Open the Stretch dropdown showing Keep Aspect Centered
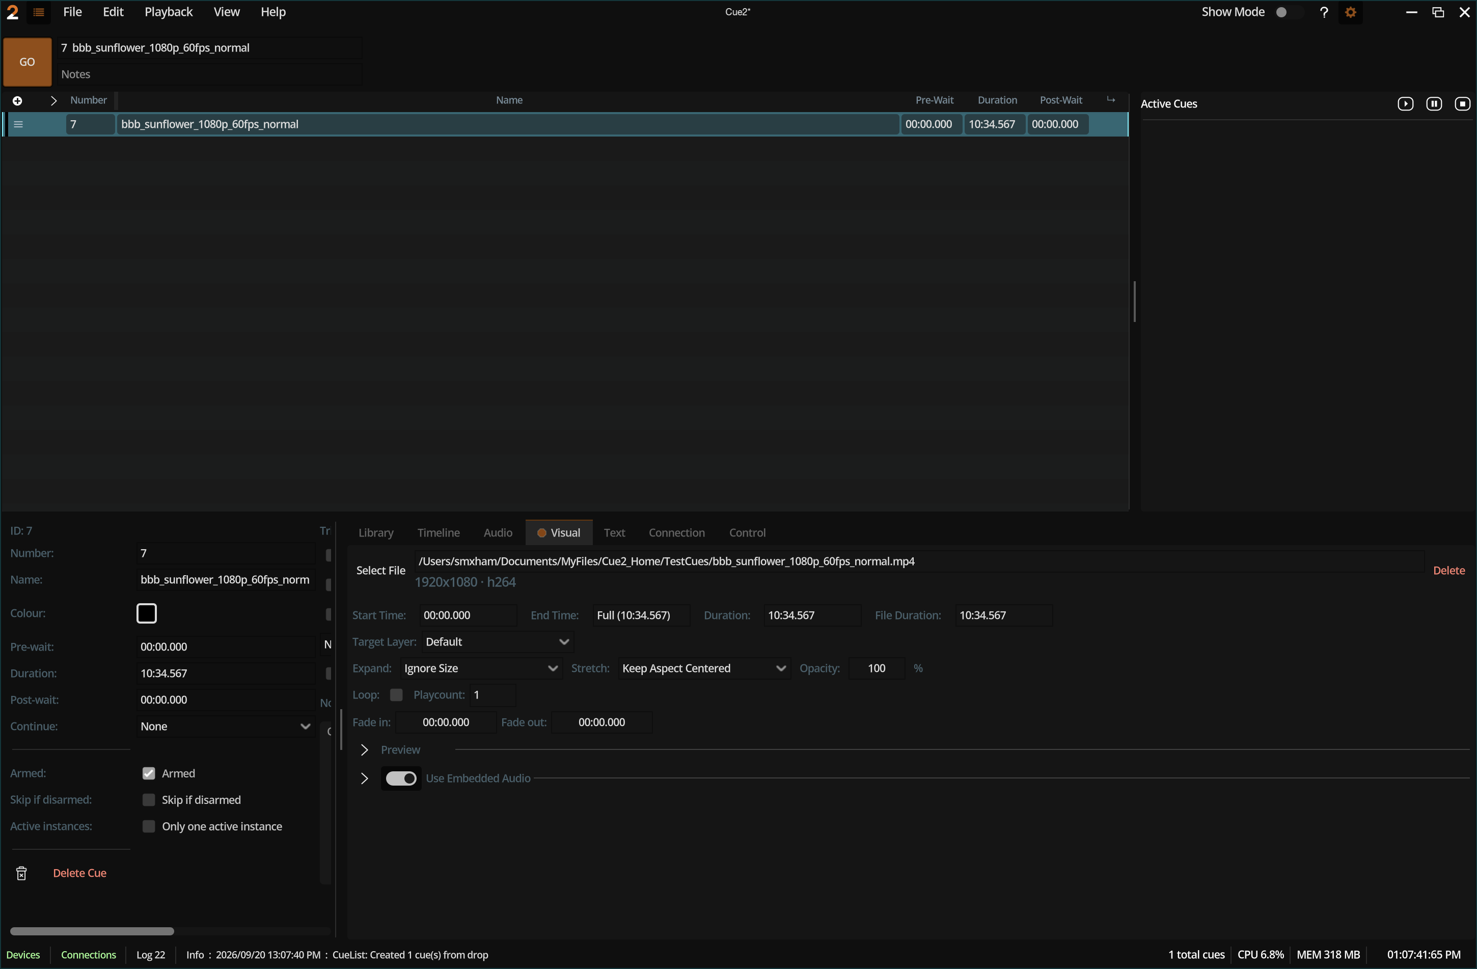Screen dimensions: 1477x969 tap(704, 668)
